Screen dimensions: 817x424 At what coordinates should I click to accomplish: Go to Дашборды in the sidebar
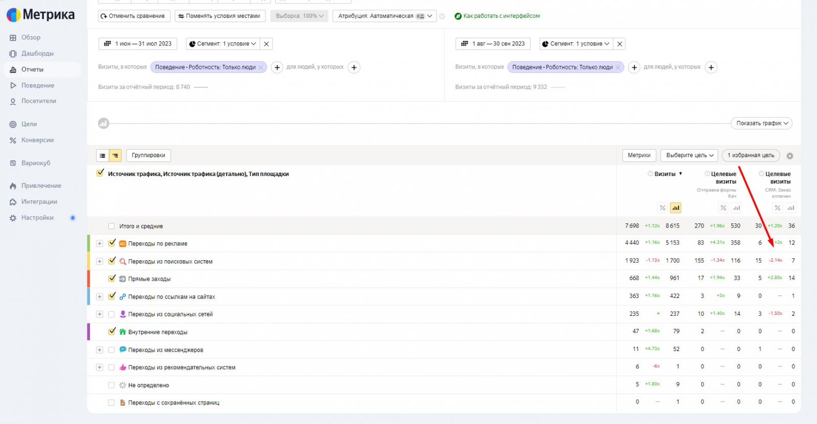pyautogui.click(x=37, y=54)
